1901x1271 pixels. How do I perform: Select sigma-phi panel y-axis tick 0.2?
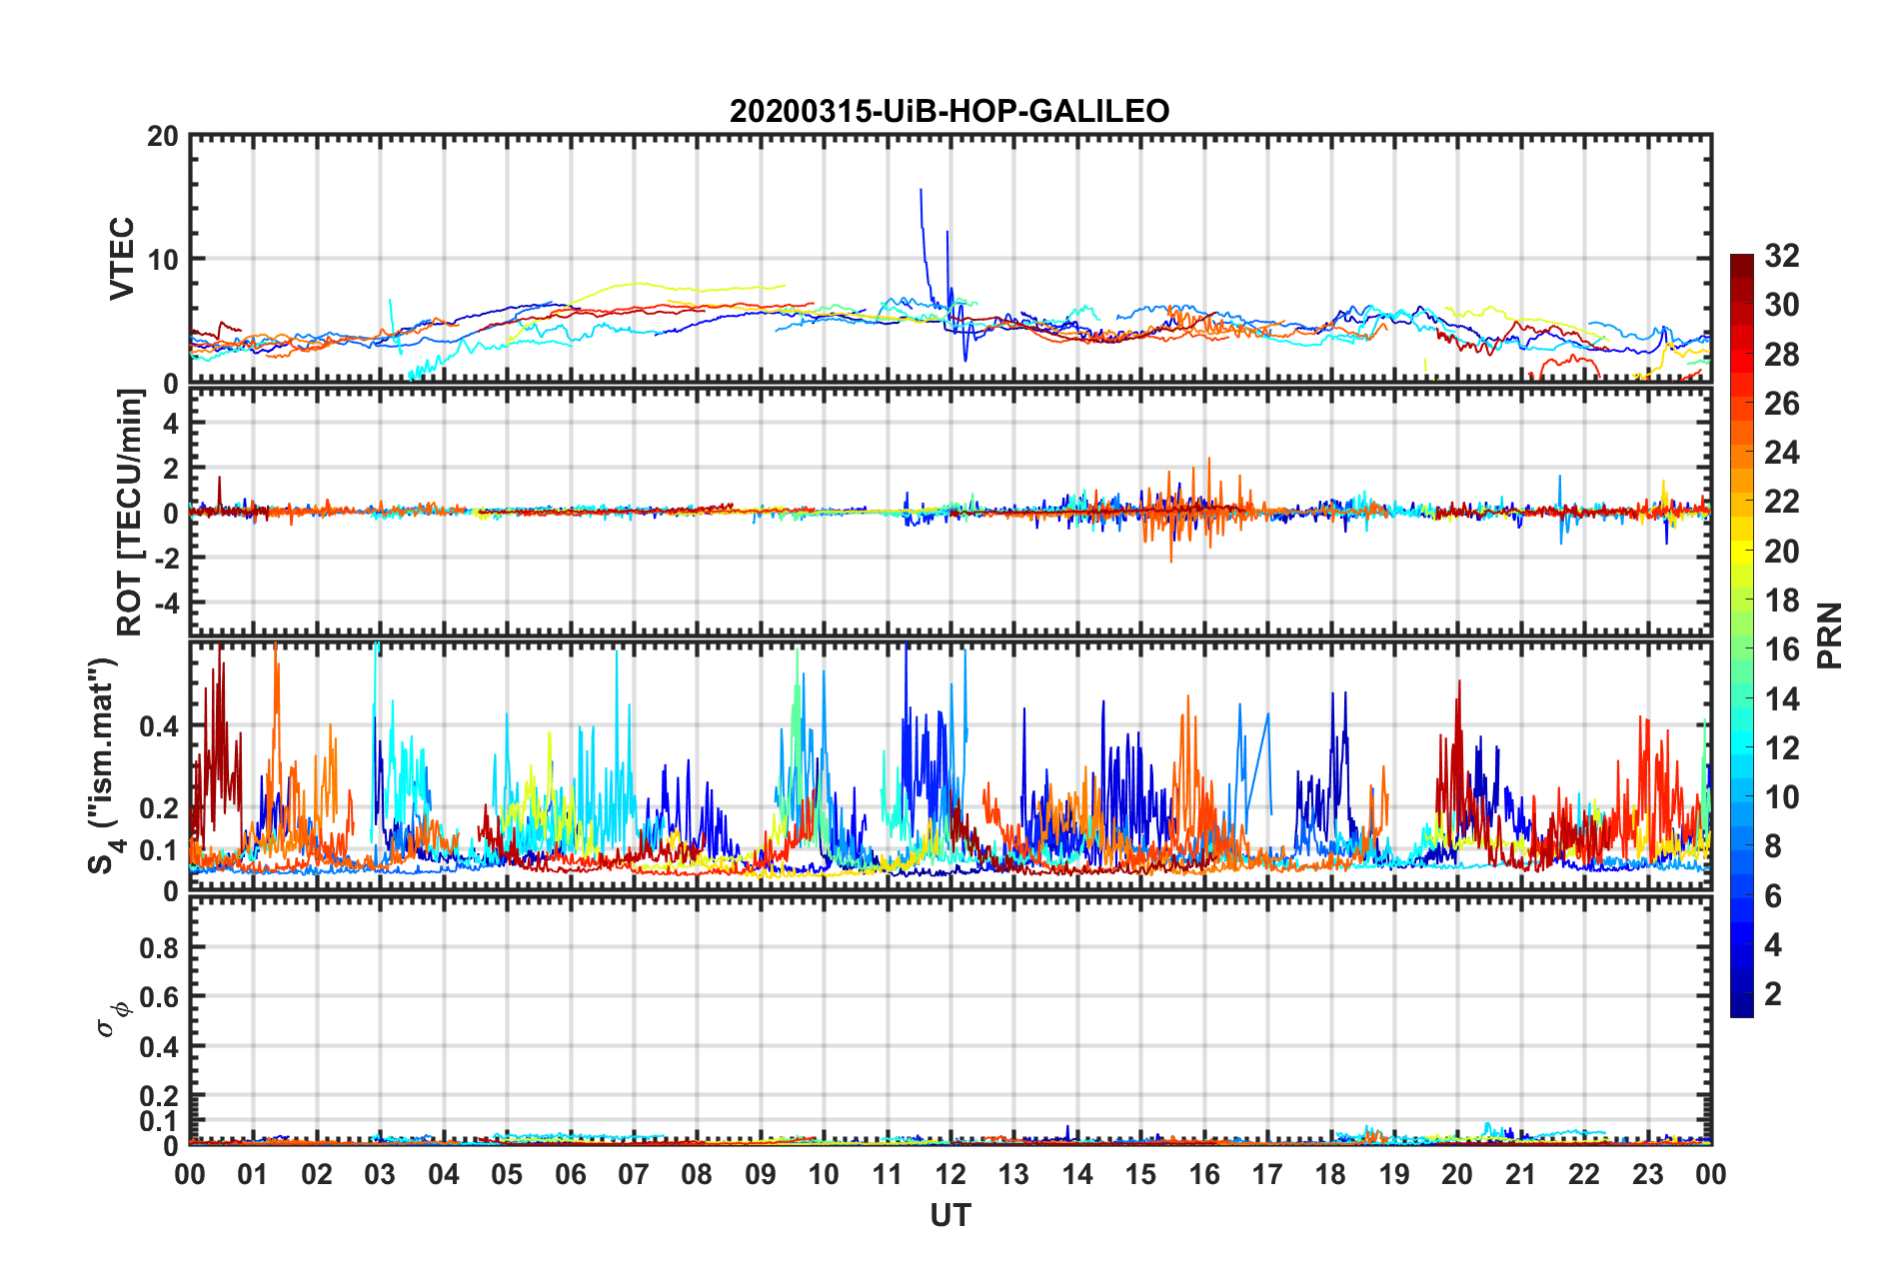[160, 1096]
